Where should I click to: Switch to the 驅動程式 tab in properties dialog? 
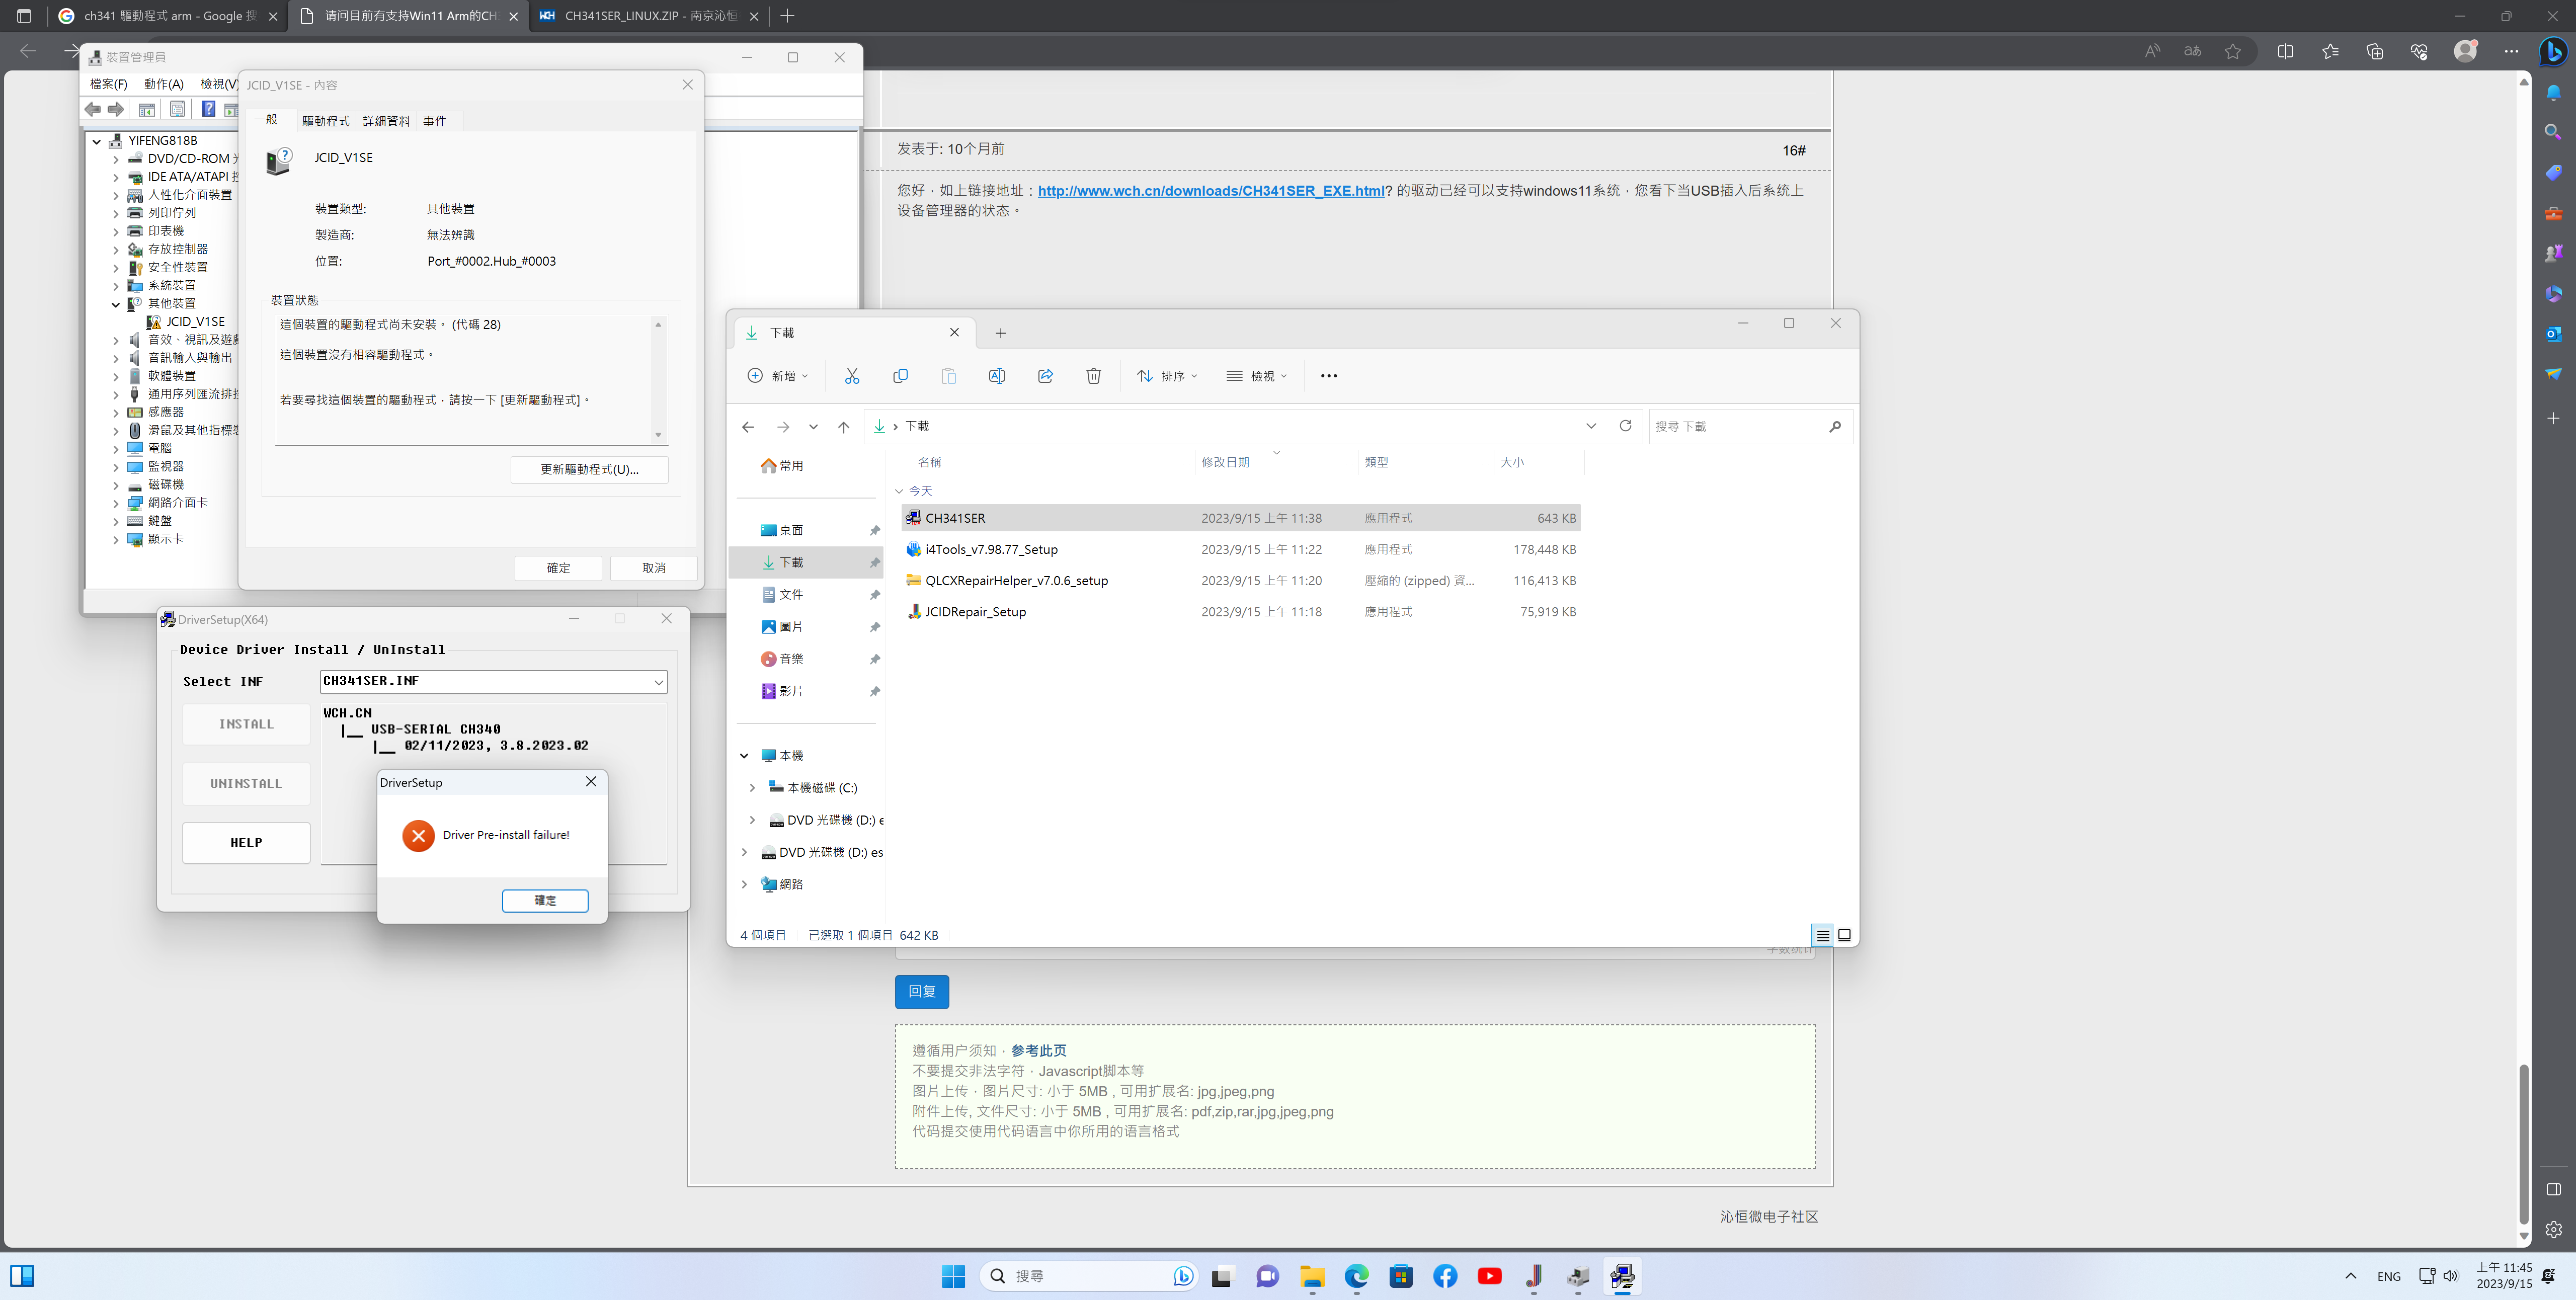326,121
